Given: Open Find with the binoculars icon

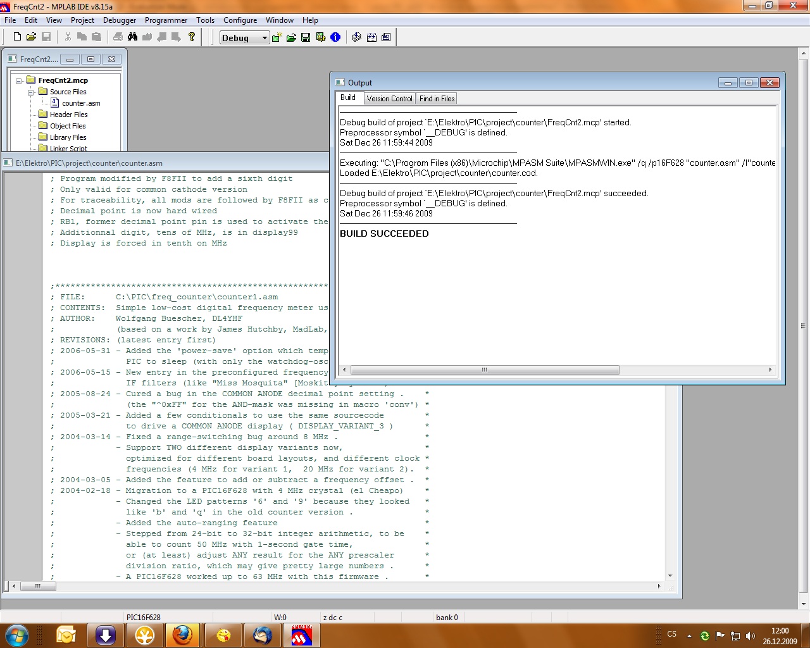Looking at the screenshot, I should [x=132, y=37].
